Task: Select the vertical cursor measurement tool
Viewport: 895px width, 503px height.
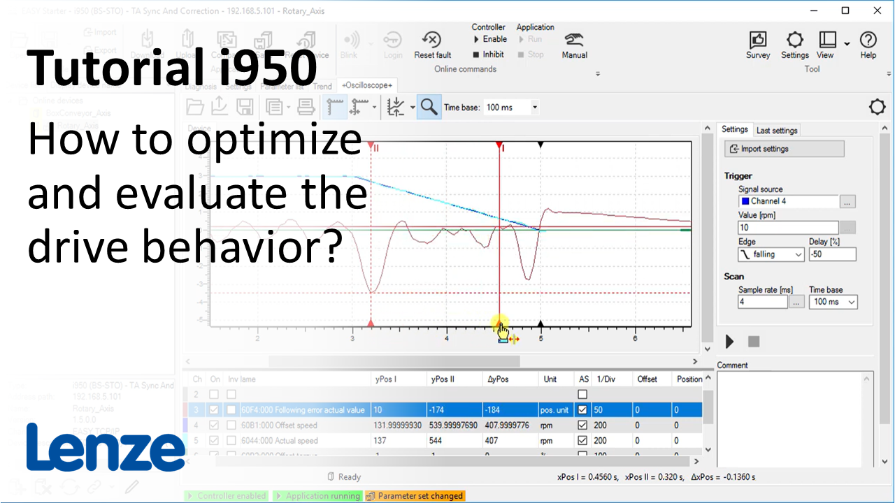Action: point(334,106)
